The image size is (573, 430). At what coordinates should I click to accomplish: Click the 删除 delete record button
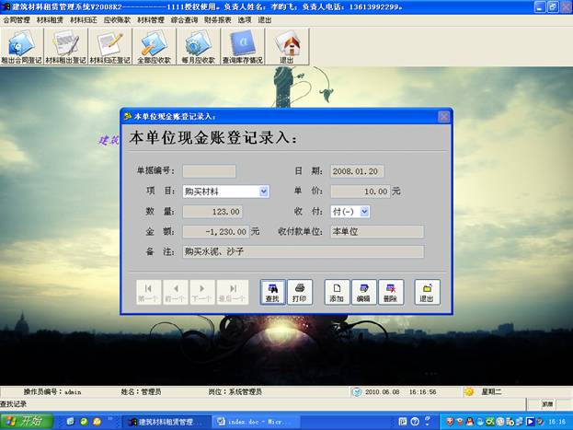390,292
